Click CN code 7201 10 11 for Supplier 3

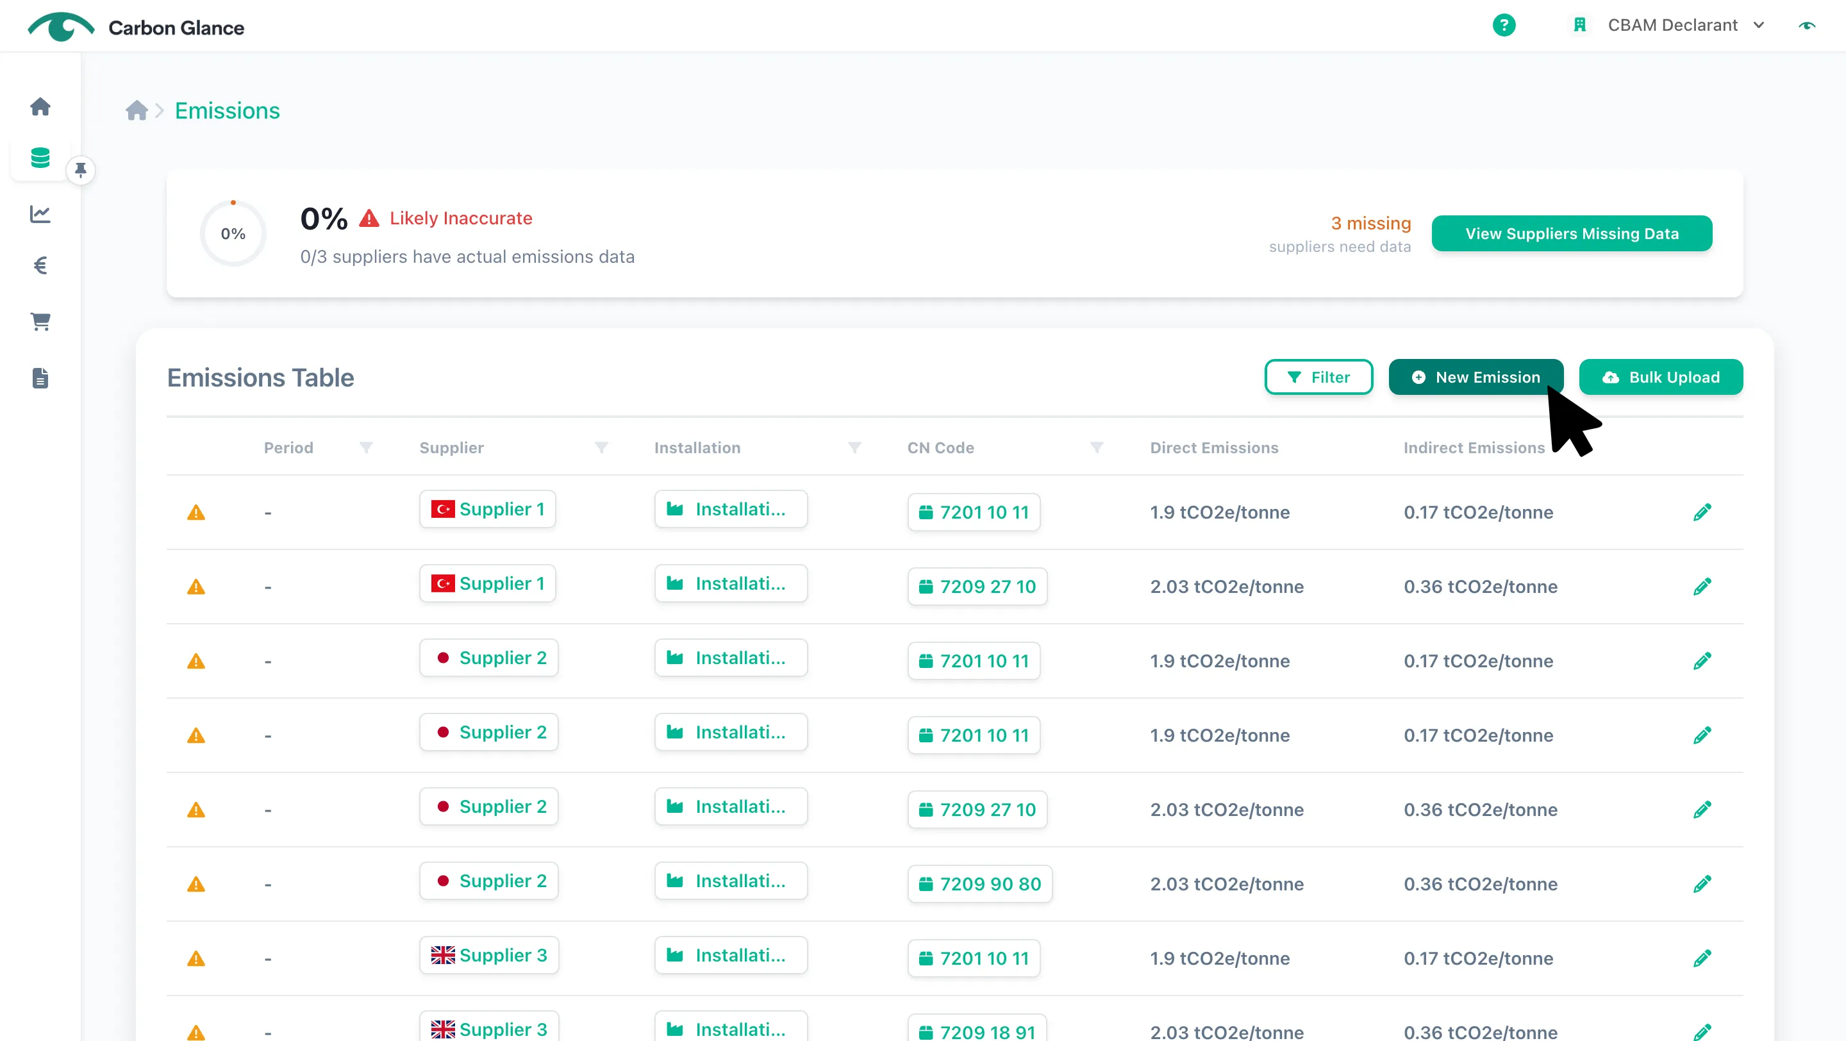974,958
